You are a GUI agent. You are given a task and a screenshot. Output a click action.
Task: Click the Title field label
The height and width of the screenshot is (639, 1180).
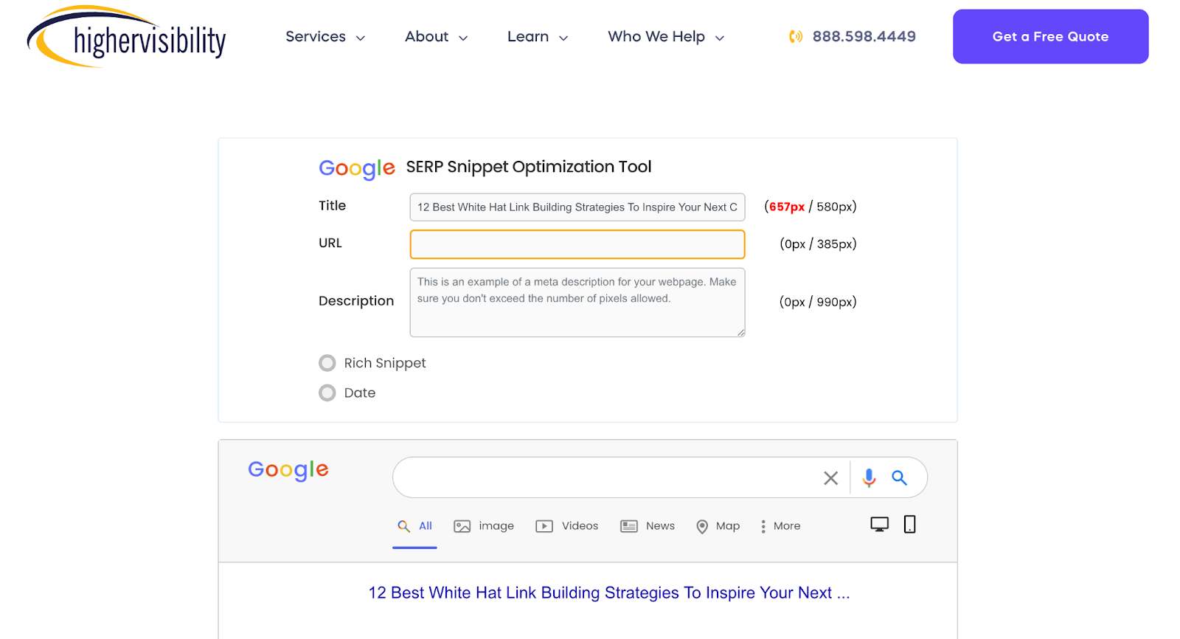coord(332,206)
